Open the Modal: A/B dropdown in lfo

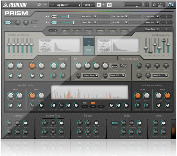click(x=117, y=75)
